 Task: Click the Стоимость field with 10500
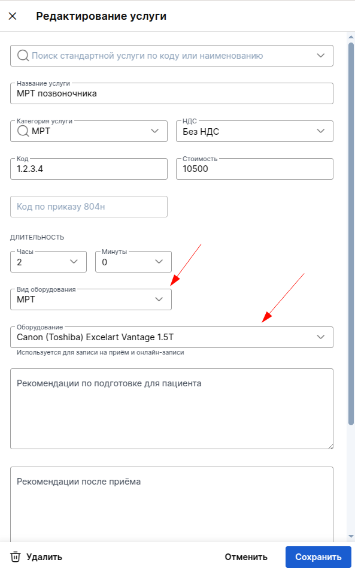tap(254, 168)
